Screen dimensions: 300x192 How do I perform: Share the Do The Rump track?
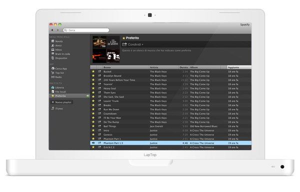point(99,122)
